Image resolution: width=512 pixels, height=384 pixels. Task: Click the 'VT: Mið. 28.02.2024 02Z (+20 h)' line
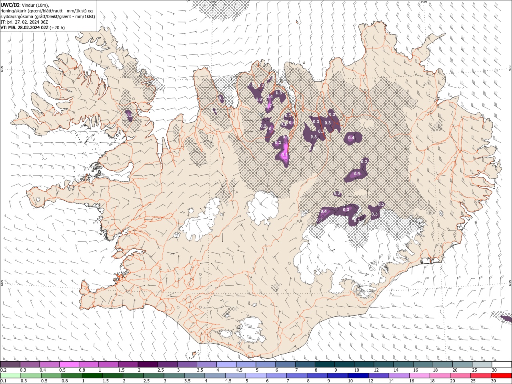pyautogui.click(x=33, y=28)
